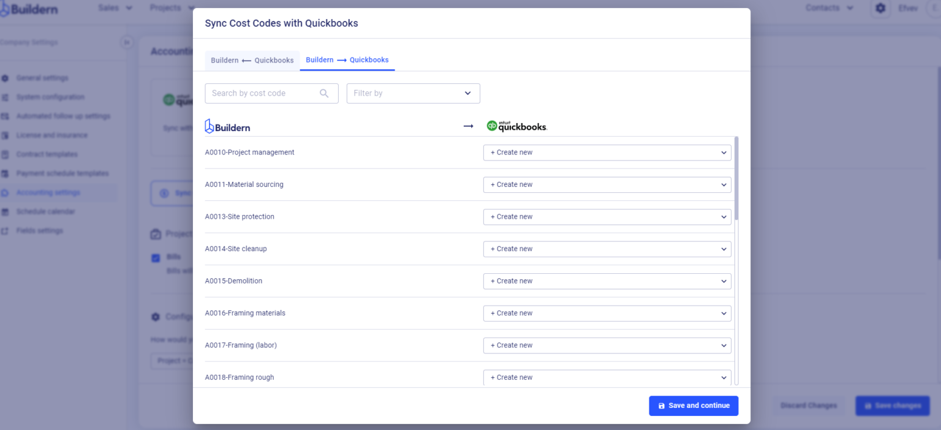Expand the Filter by dropdown

pyautogui.click(x=413, y=93)
